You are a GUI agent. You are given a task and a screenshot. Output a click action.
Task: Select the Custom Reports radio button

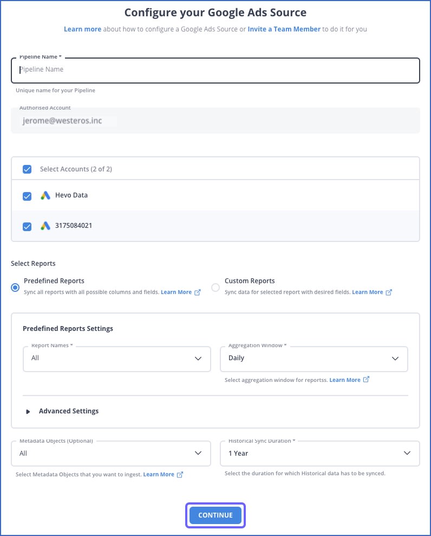216,288
